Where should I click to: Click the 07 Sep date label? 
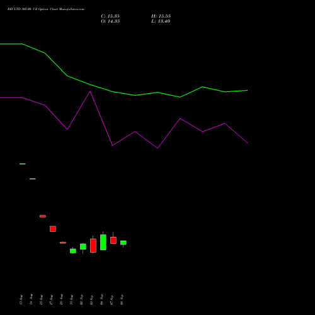click(112, 300)
